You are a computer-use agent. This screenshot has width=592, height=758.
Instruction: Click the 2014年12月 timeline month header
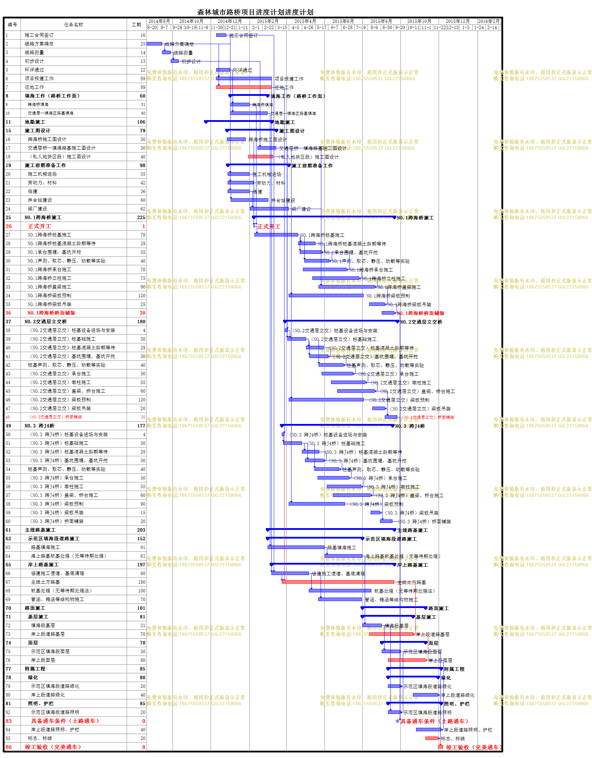[230, 21]
